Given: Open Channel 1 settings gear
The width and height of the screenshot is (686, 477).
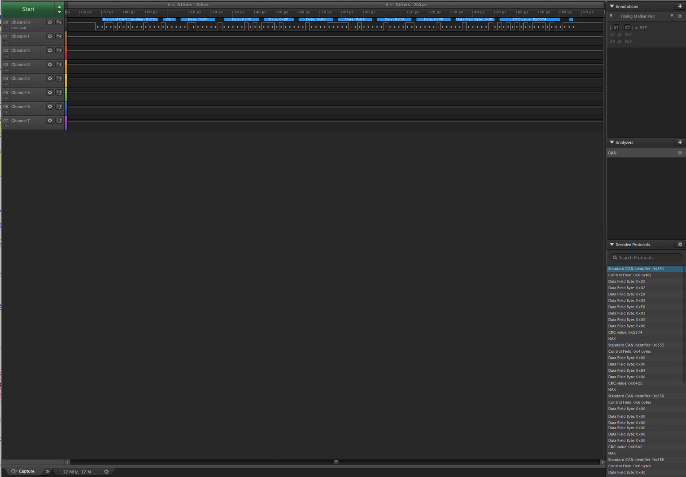Looking at the screenshot, I should point(50,36).
